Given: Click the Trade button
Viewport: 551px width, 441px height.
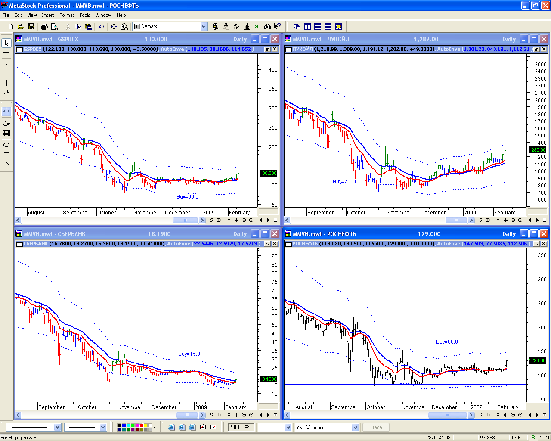Looking at the screenshot, I should click(376, 427).
